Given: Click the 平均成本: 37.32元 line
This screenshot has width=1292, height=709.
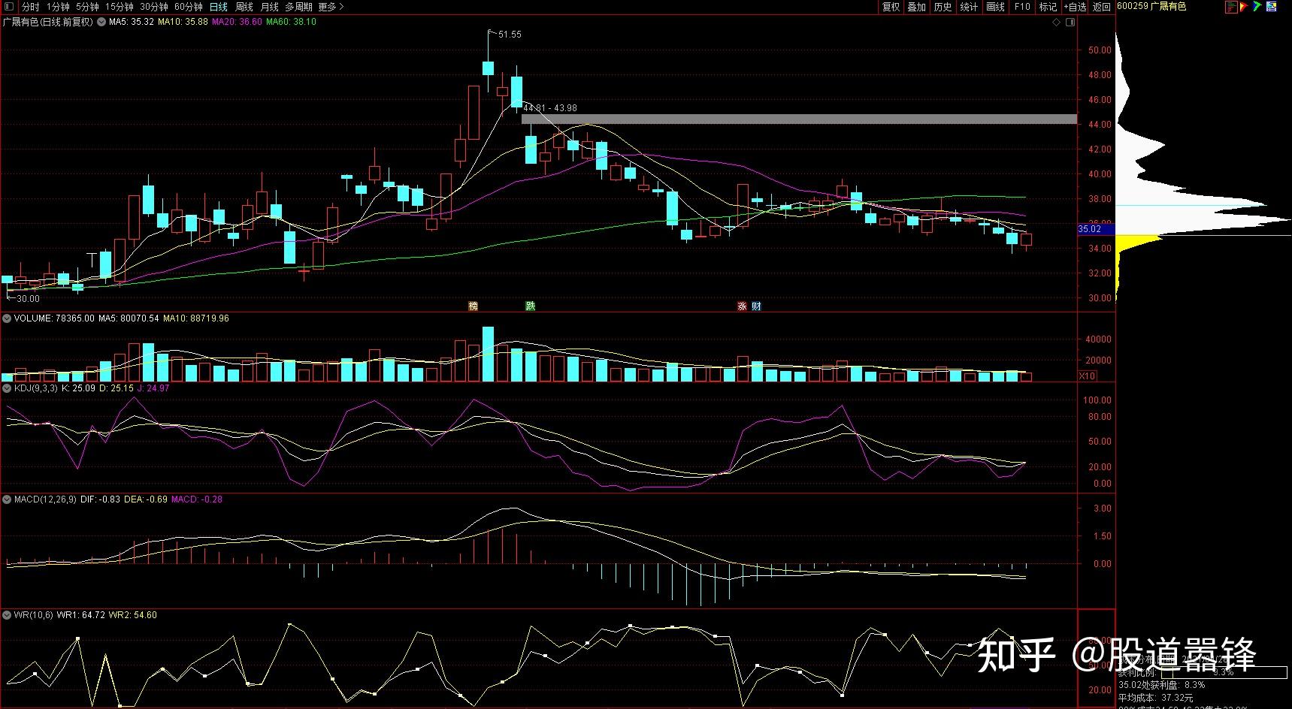Looking at the screenshot, I should pos(1157,696).
